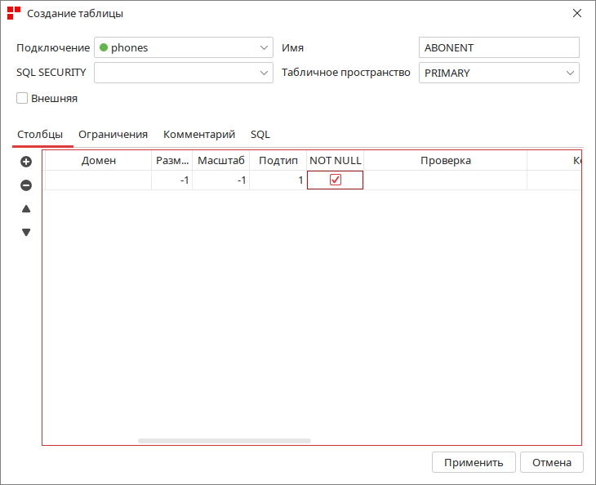Open the Комментарий tab
Image resolution: width=596 pixels, height=485 pixels.
click(199, 135)
